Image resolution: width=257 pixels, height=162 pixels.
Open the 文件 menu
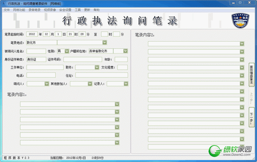click(7, 10)
